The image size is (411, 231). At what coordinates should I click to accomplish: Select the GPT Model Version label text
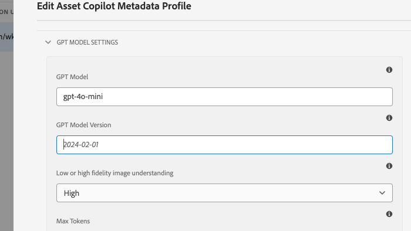pos(83,125)
